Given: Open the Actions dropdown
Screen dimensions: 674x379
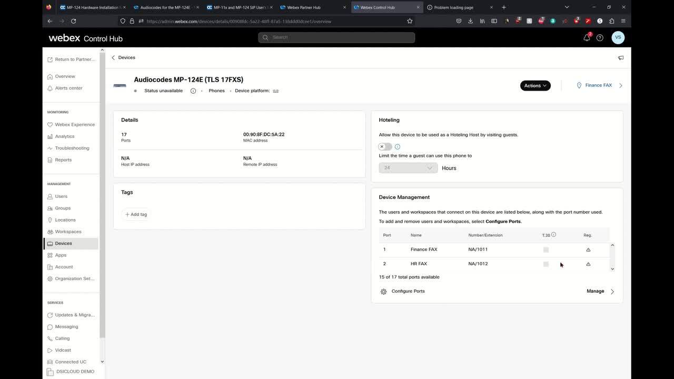Looking at the screenshot, I should click(535, 85).
